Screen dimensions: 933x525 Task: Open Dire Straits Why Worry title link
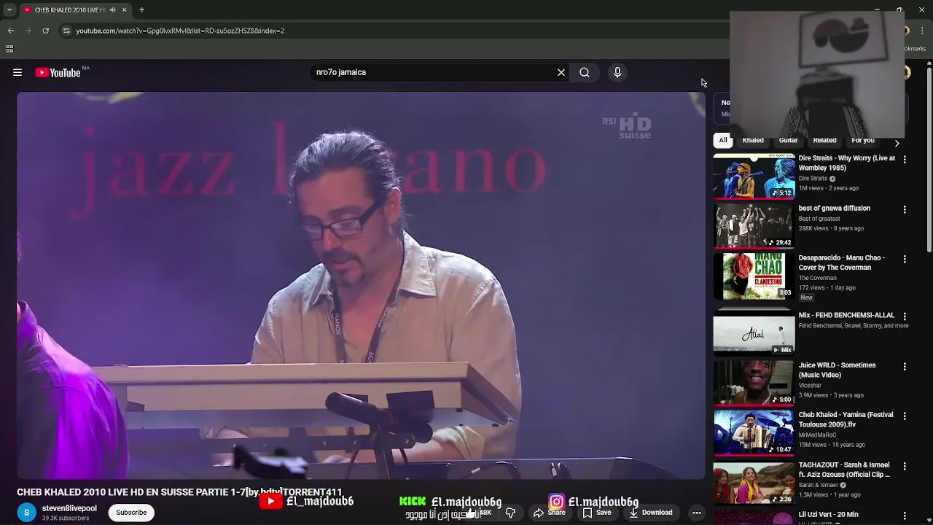click(x=846, y=163)
